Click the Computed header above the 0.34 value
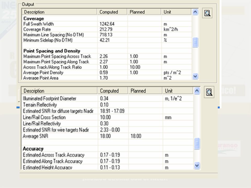This screenshot has height=188, width=251. click(x=112, y=91)
